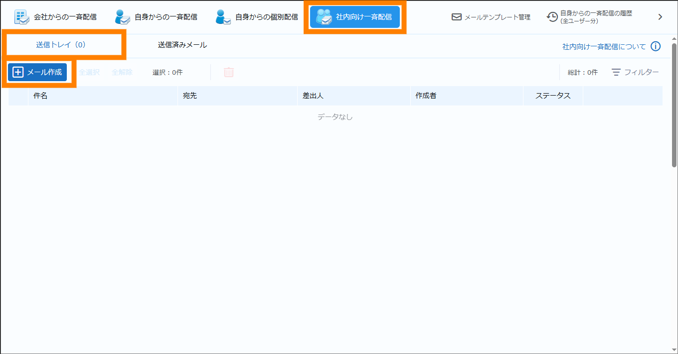Viewport: 678px width, 354px height.
Task: Expand more menu items with right chevron
Action: pyautogui.click(x=660, y=17)
